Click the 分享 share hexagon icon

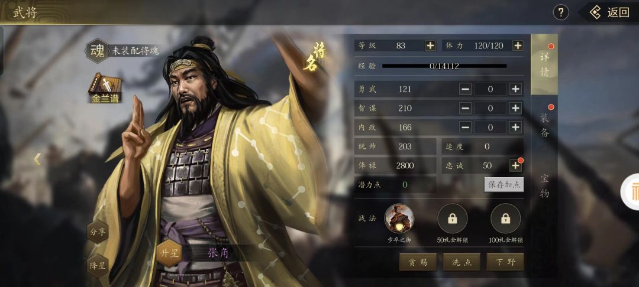pyautogui.click(x=98, y=232)
